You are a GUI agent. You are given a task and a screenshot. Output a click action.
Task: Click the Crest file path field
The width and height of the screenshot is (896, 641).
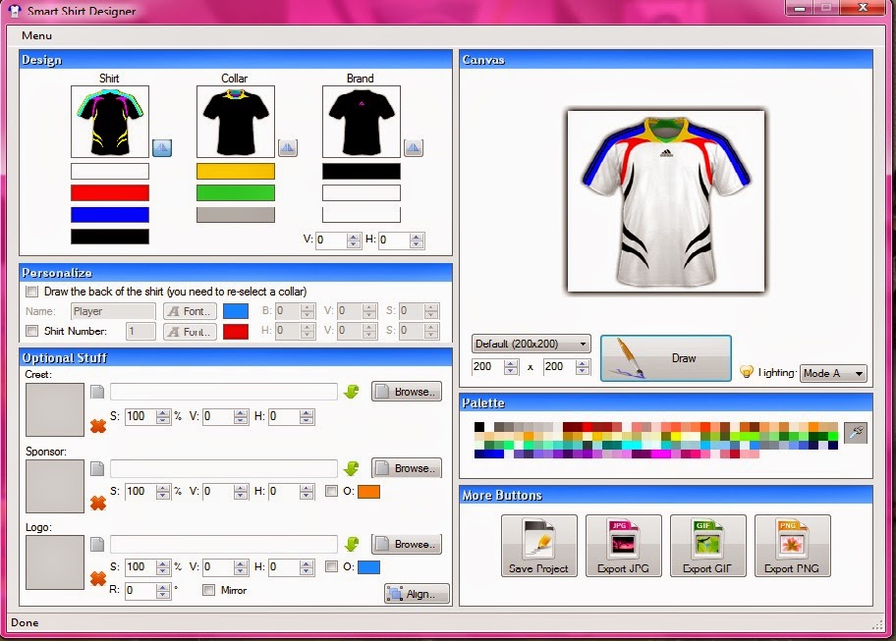[223, 392]
